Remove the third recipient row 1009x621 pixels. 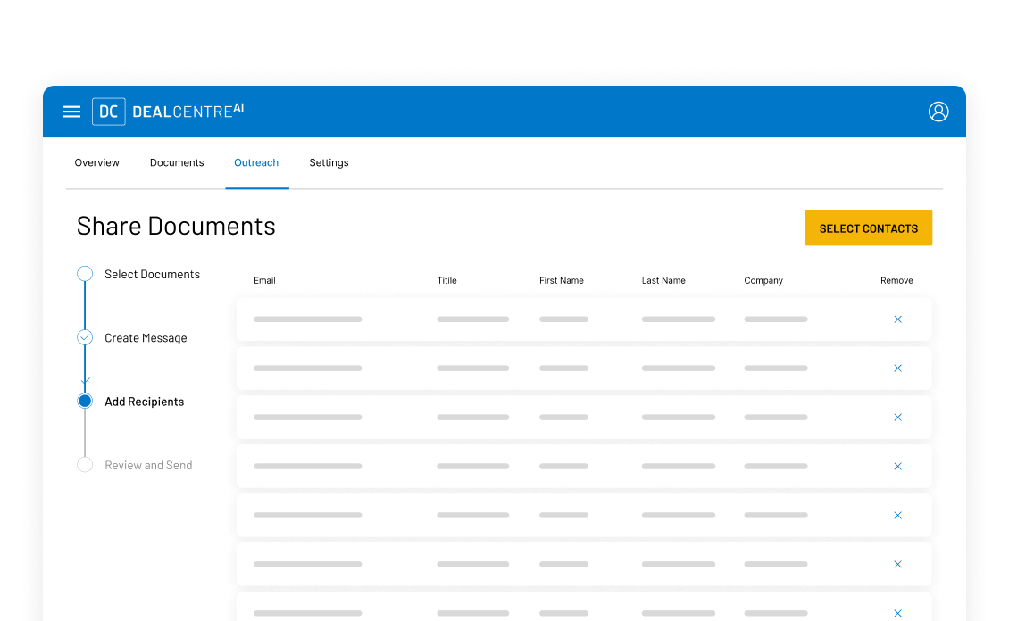pyautogui.click(x=896, y=417)
